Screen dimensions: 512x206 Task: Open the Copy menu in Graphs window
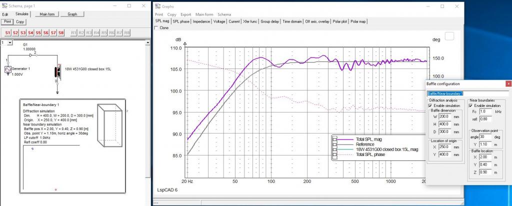(172, 14)
